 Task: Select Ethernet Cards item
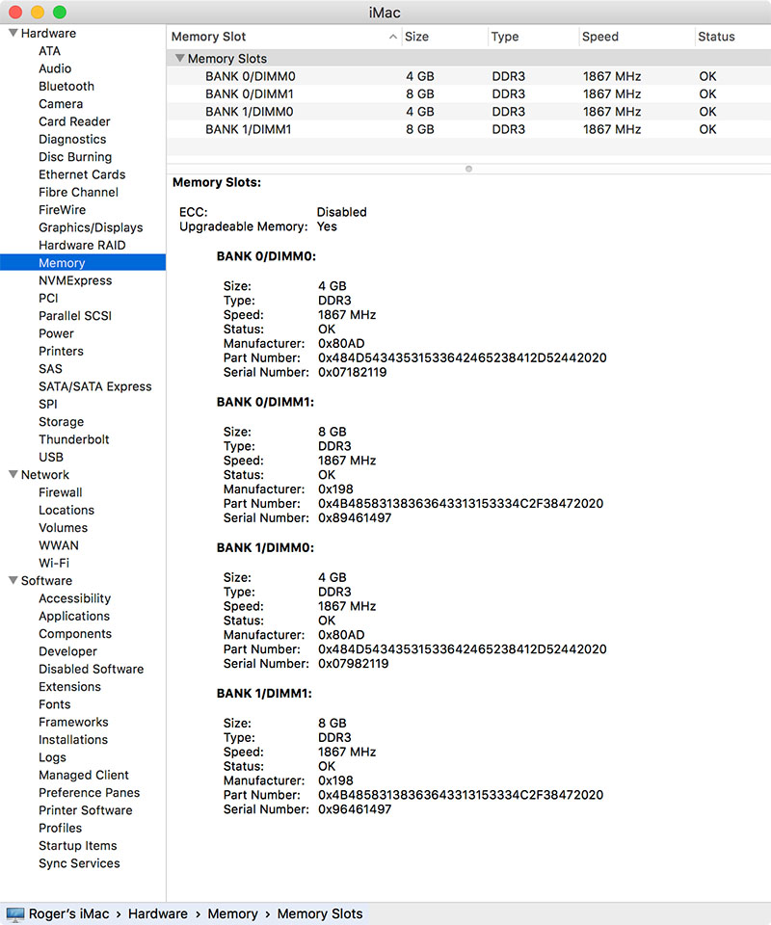pos(82,174)
